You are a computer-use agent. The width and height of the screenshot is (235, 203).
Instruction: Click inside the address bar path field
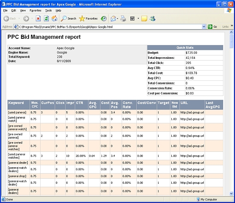(x=110, y=27)
